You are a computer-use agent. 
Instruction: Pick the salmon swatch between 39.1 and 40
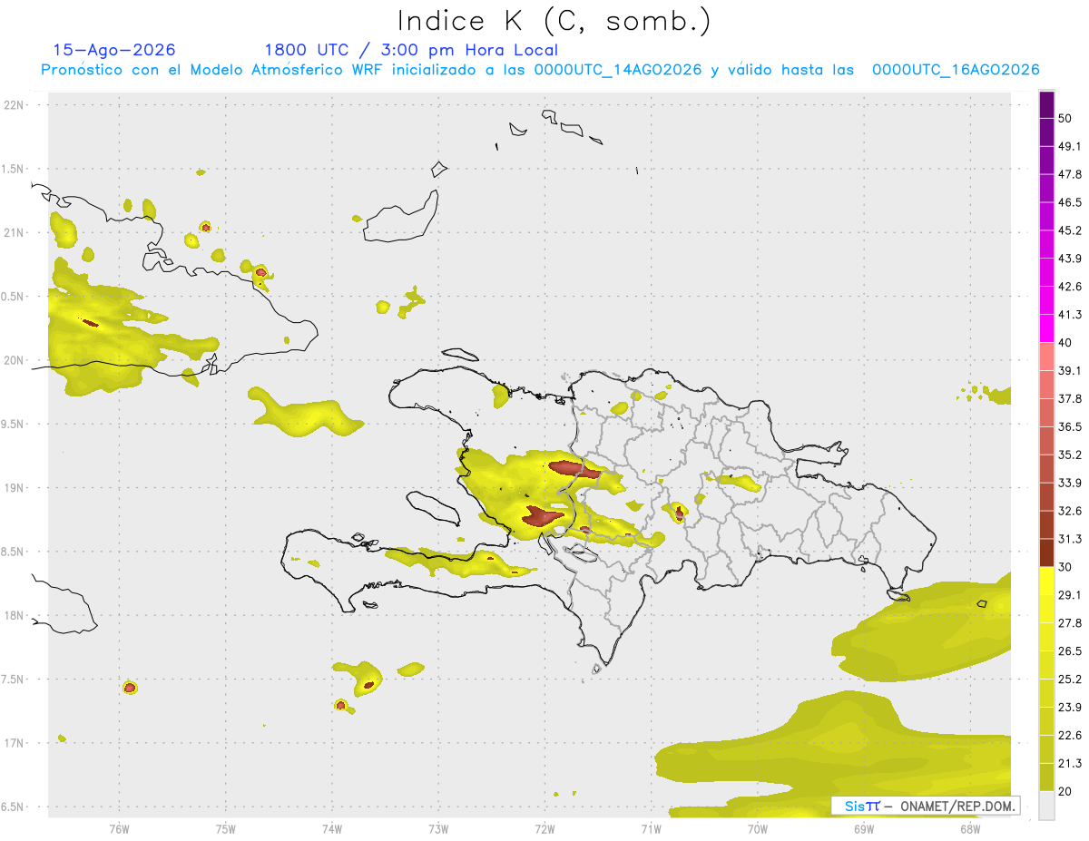point(1046,357)
